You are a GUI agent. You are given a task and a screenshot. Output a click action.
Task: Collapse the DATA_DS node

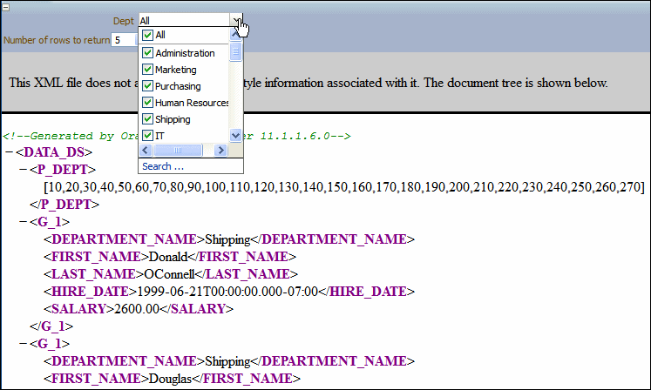(x=10, y=152)
